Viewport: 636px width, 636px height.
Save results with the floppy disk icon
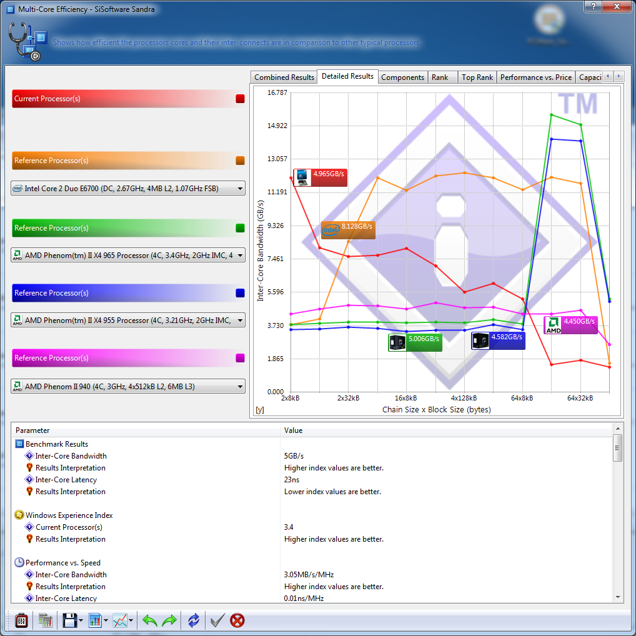(x=70, y=620)
